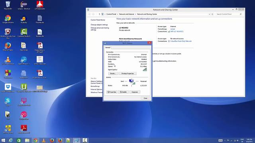Open Details in the Wi-Fi Status dialog

pyautogui.click(x=113, y=73)
